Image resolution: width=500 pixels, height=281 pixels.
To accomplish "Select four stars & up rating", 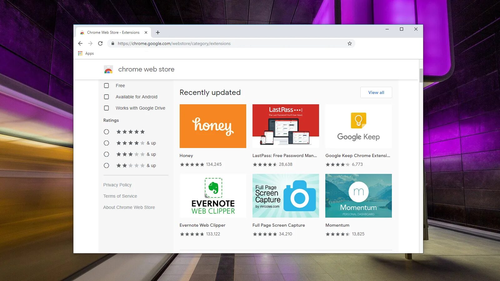I will 107,143.
